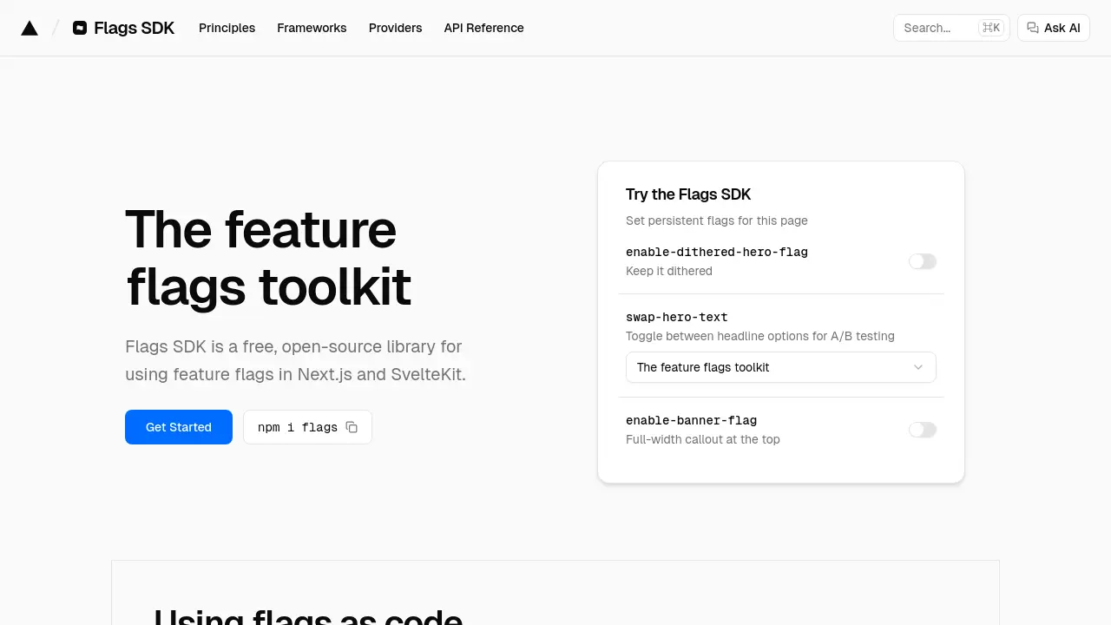The height and width of the screenshot is (625, 1111).
Task: Click the 'Full-width callout at the top' description
Action: tap(703, 439)
